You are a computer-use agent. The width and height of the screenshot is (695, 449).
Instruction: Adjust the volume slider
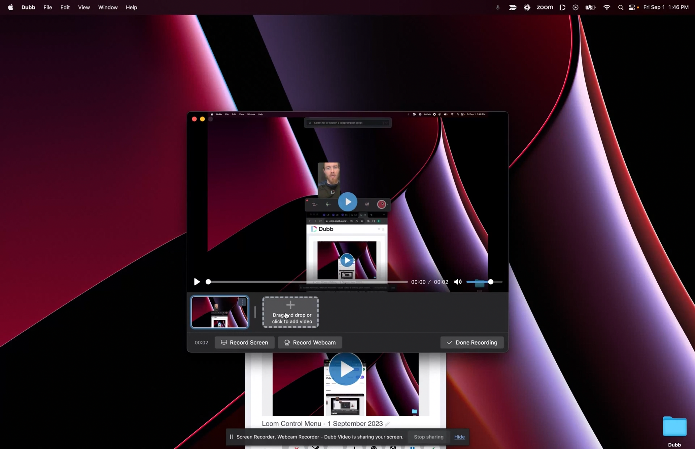tap(484, 282)
